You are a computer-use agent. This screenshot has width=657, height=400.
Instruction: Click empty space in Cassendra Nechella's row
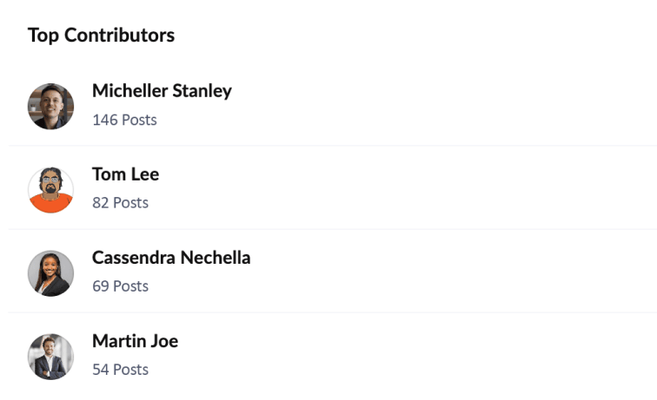click(x=452, y=272)
